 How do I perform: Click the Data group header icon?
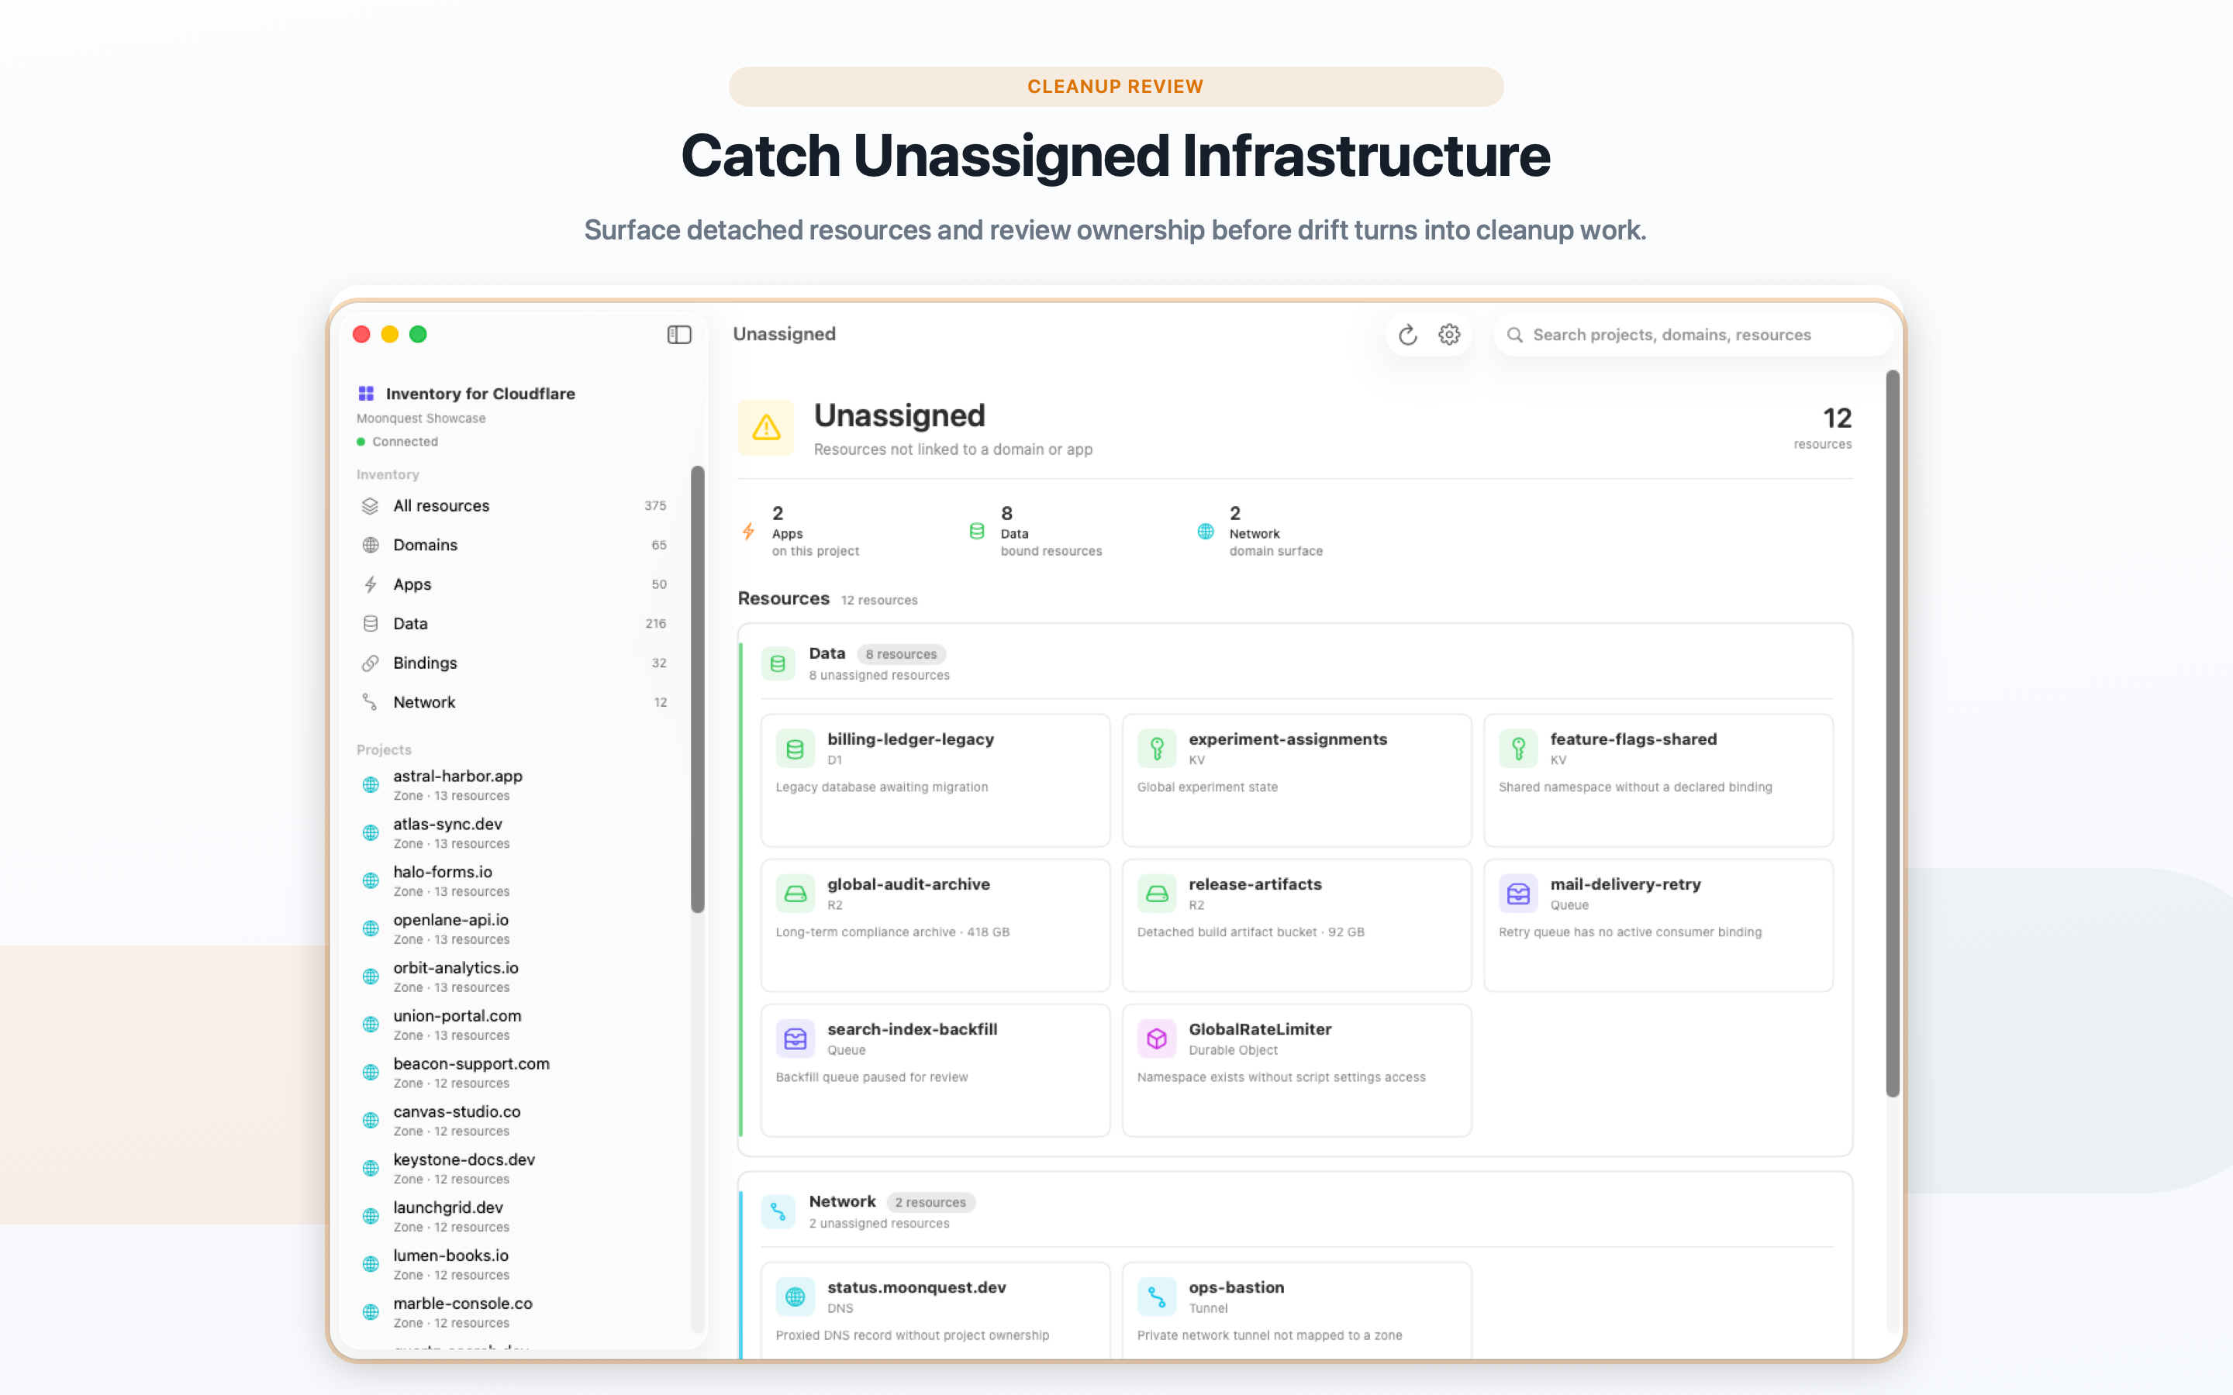(x=778, y=663)
